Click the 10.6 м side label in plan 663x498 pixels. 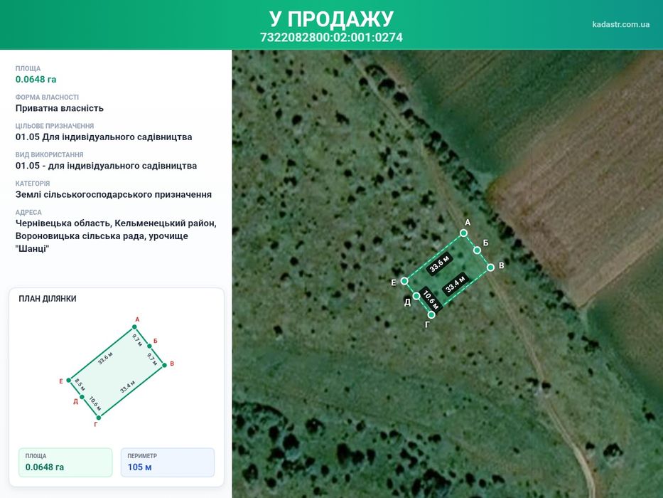[x=95, y=403]
